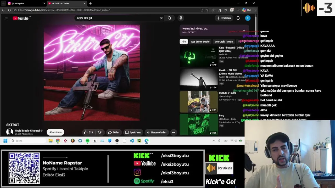
Task: Open the browser tab list chevron
Action: (x=3, y=3)
